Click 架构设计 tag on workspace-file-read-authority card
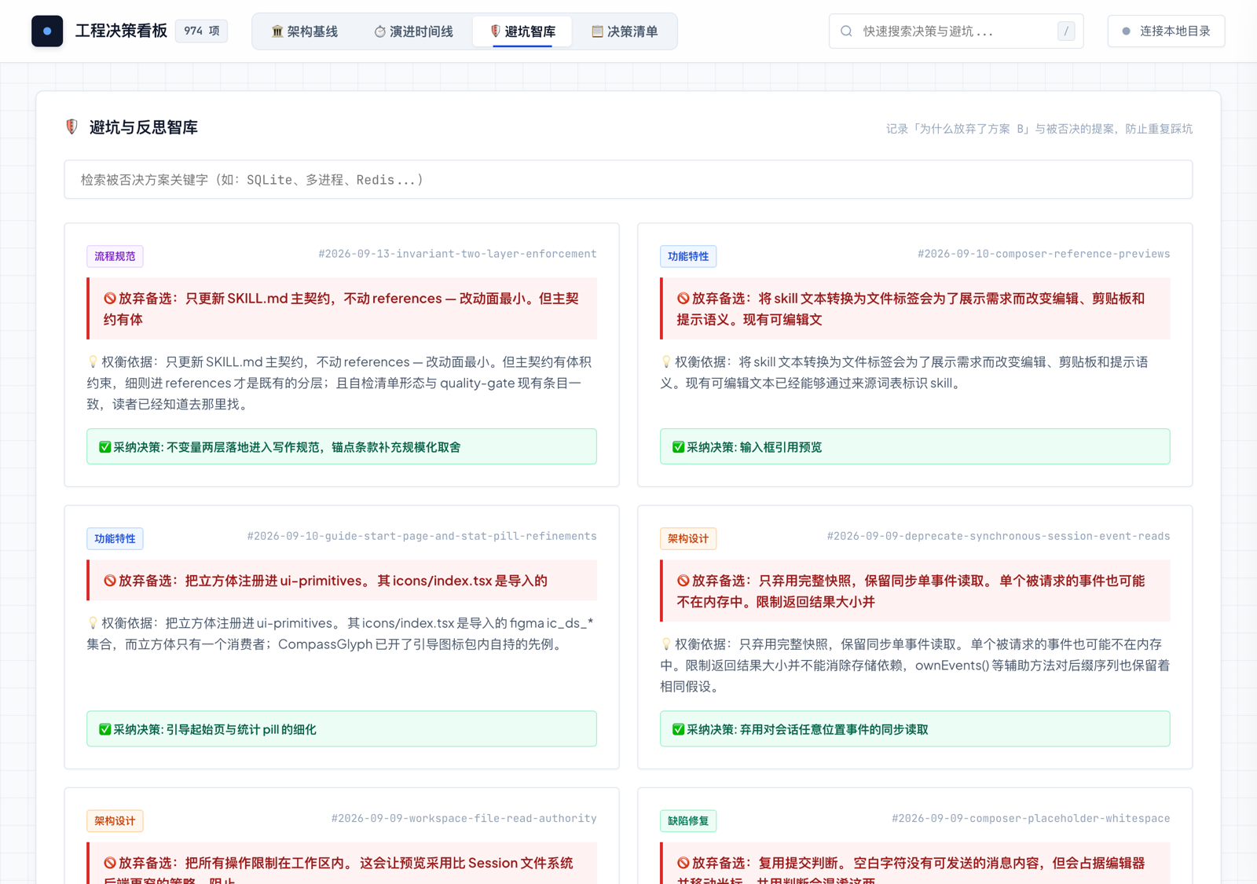 115,820
